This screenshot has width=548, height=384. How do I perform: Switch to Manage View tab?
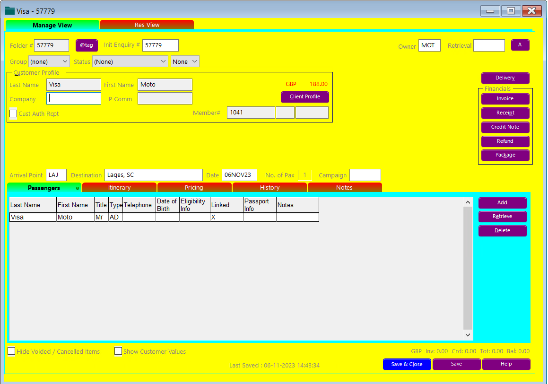(52, 25)
